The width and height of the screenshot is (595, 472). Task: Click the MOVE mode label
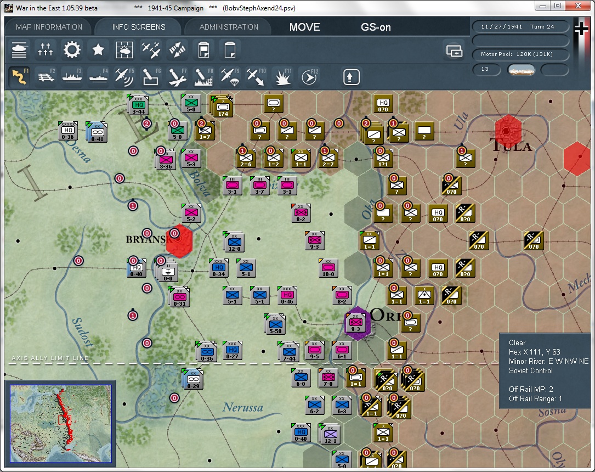[x=305, y=27]
